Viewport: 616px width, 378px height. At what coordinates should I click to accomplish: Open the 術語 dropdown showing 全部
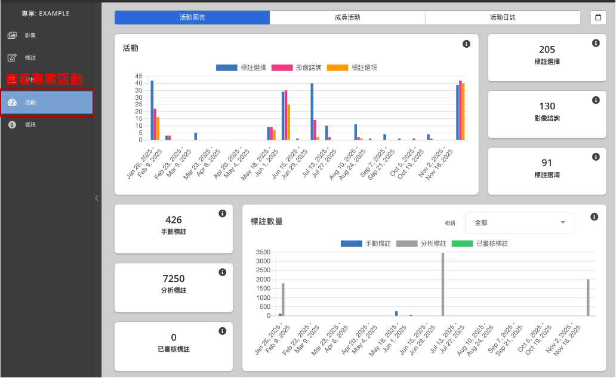519,223
